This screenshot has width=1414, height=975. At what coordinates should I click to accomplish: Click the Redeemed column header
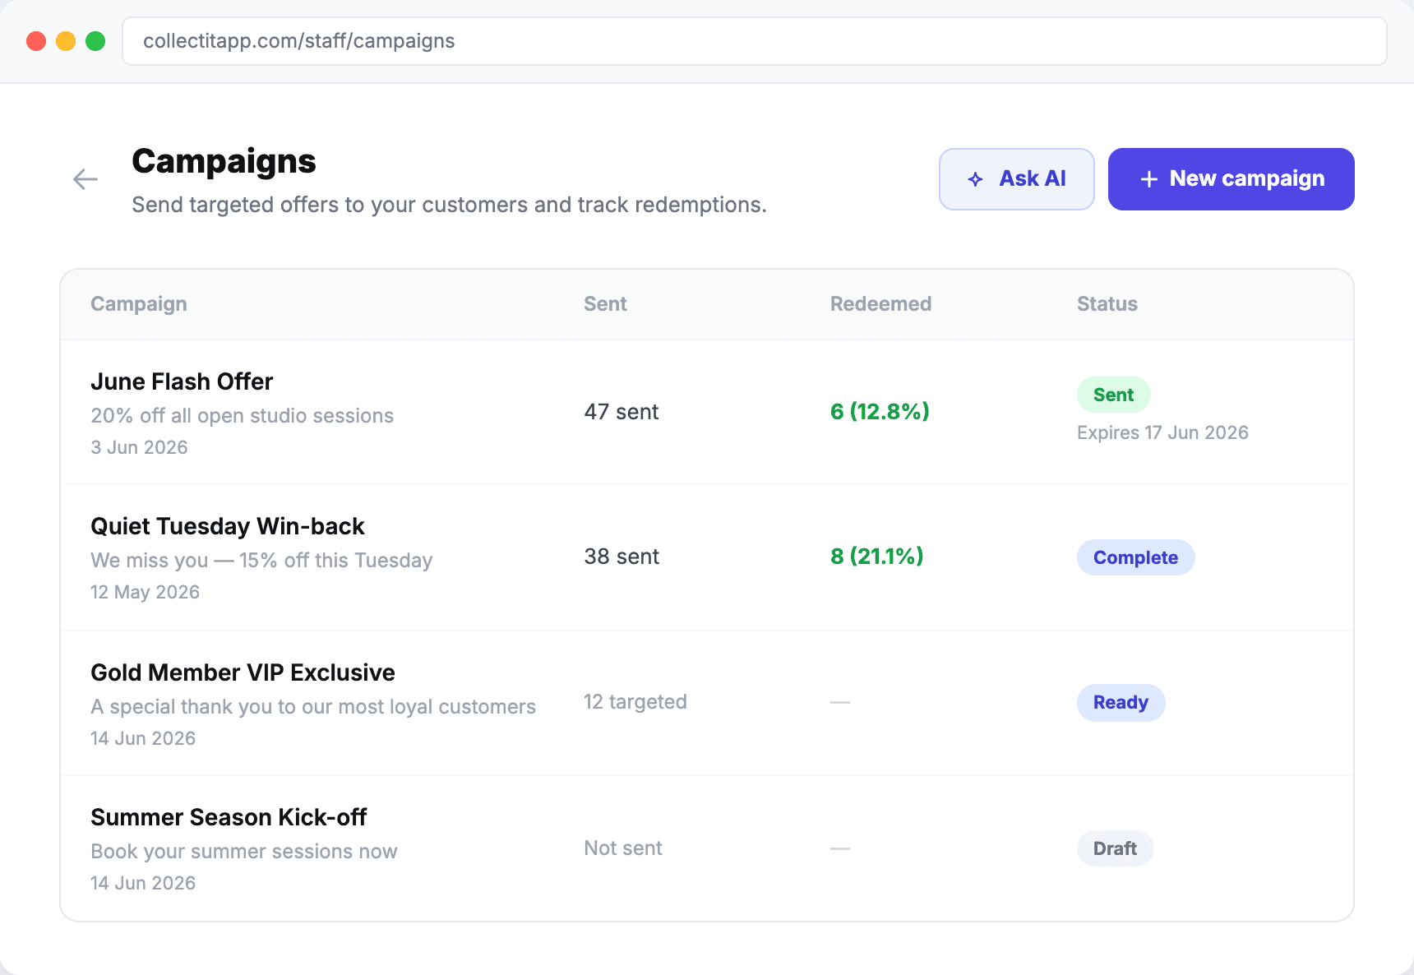(x=880, y=304)
